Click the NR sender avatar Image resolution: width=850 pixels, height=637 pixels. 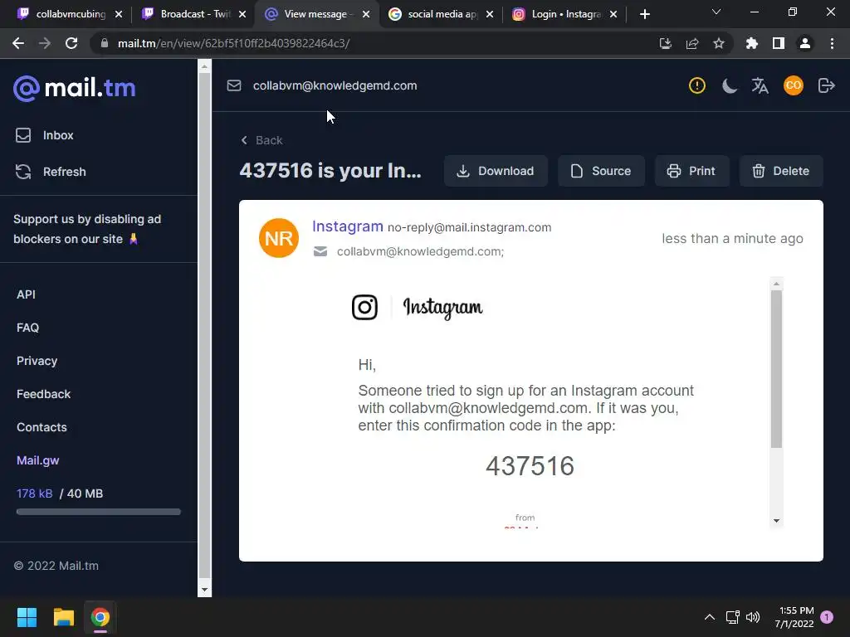pos(279,238)
